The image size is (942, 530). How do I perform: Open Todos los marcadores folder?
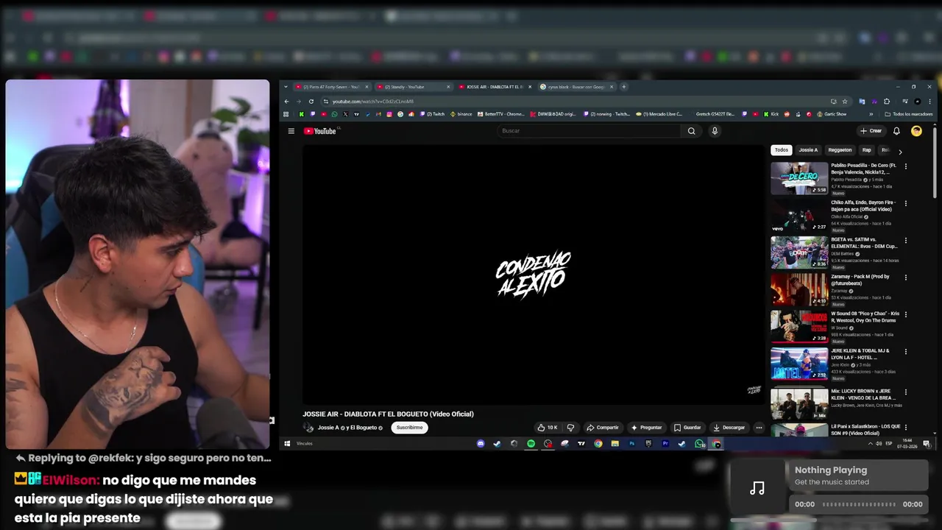click(909, 114)
